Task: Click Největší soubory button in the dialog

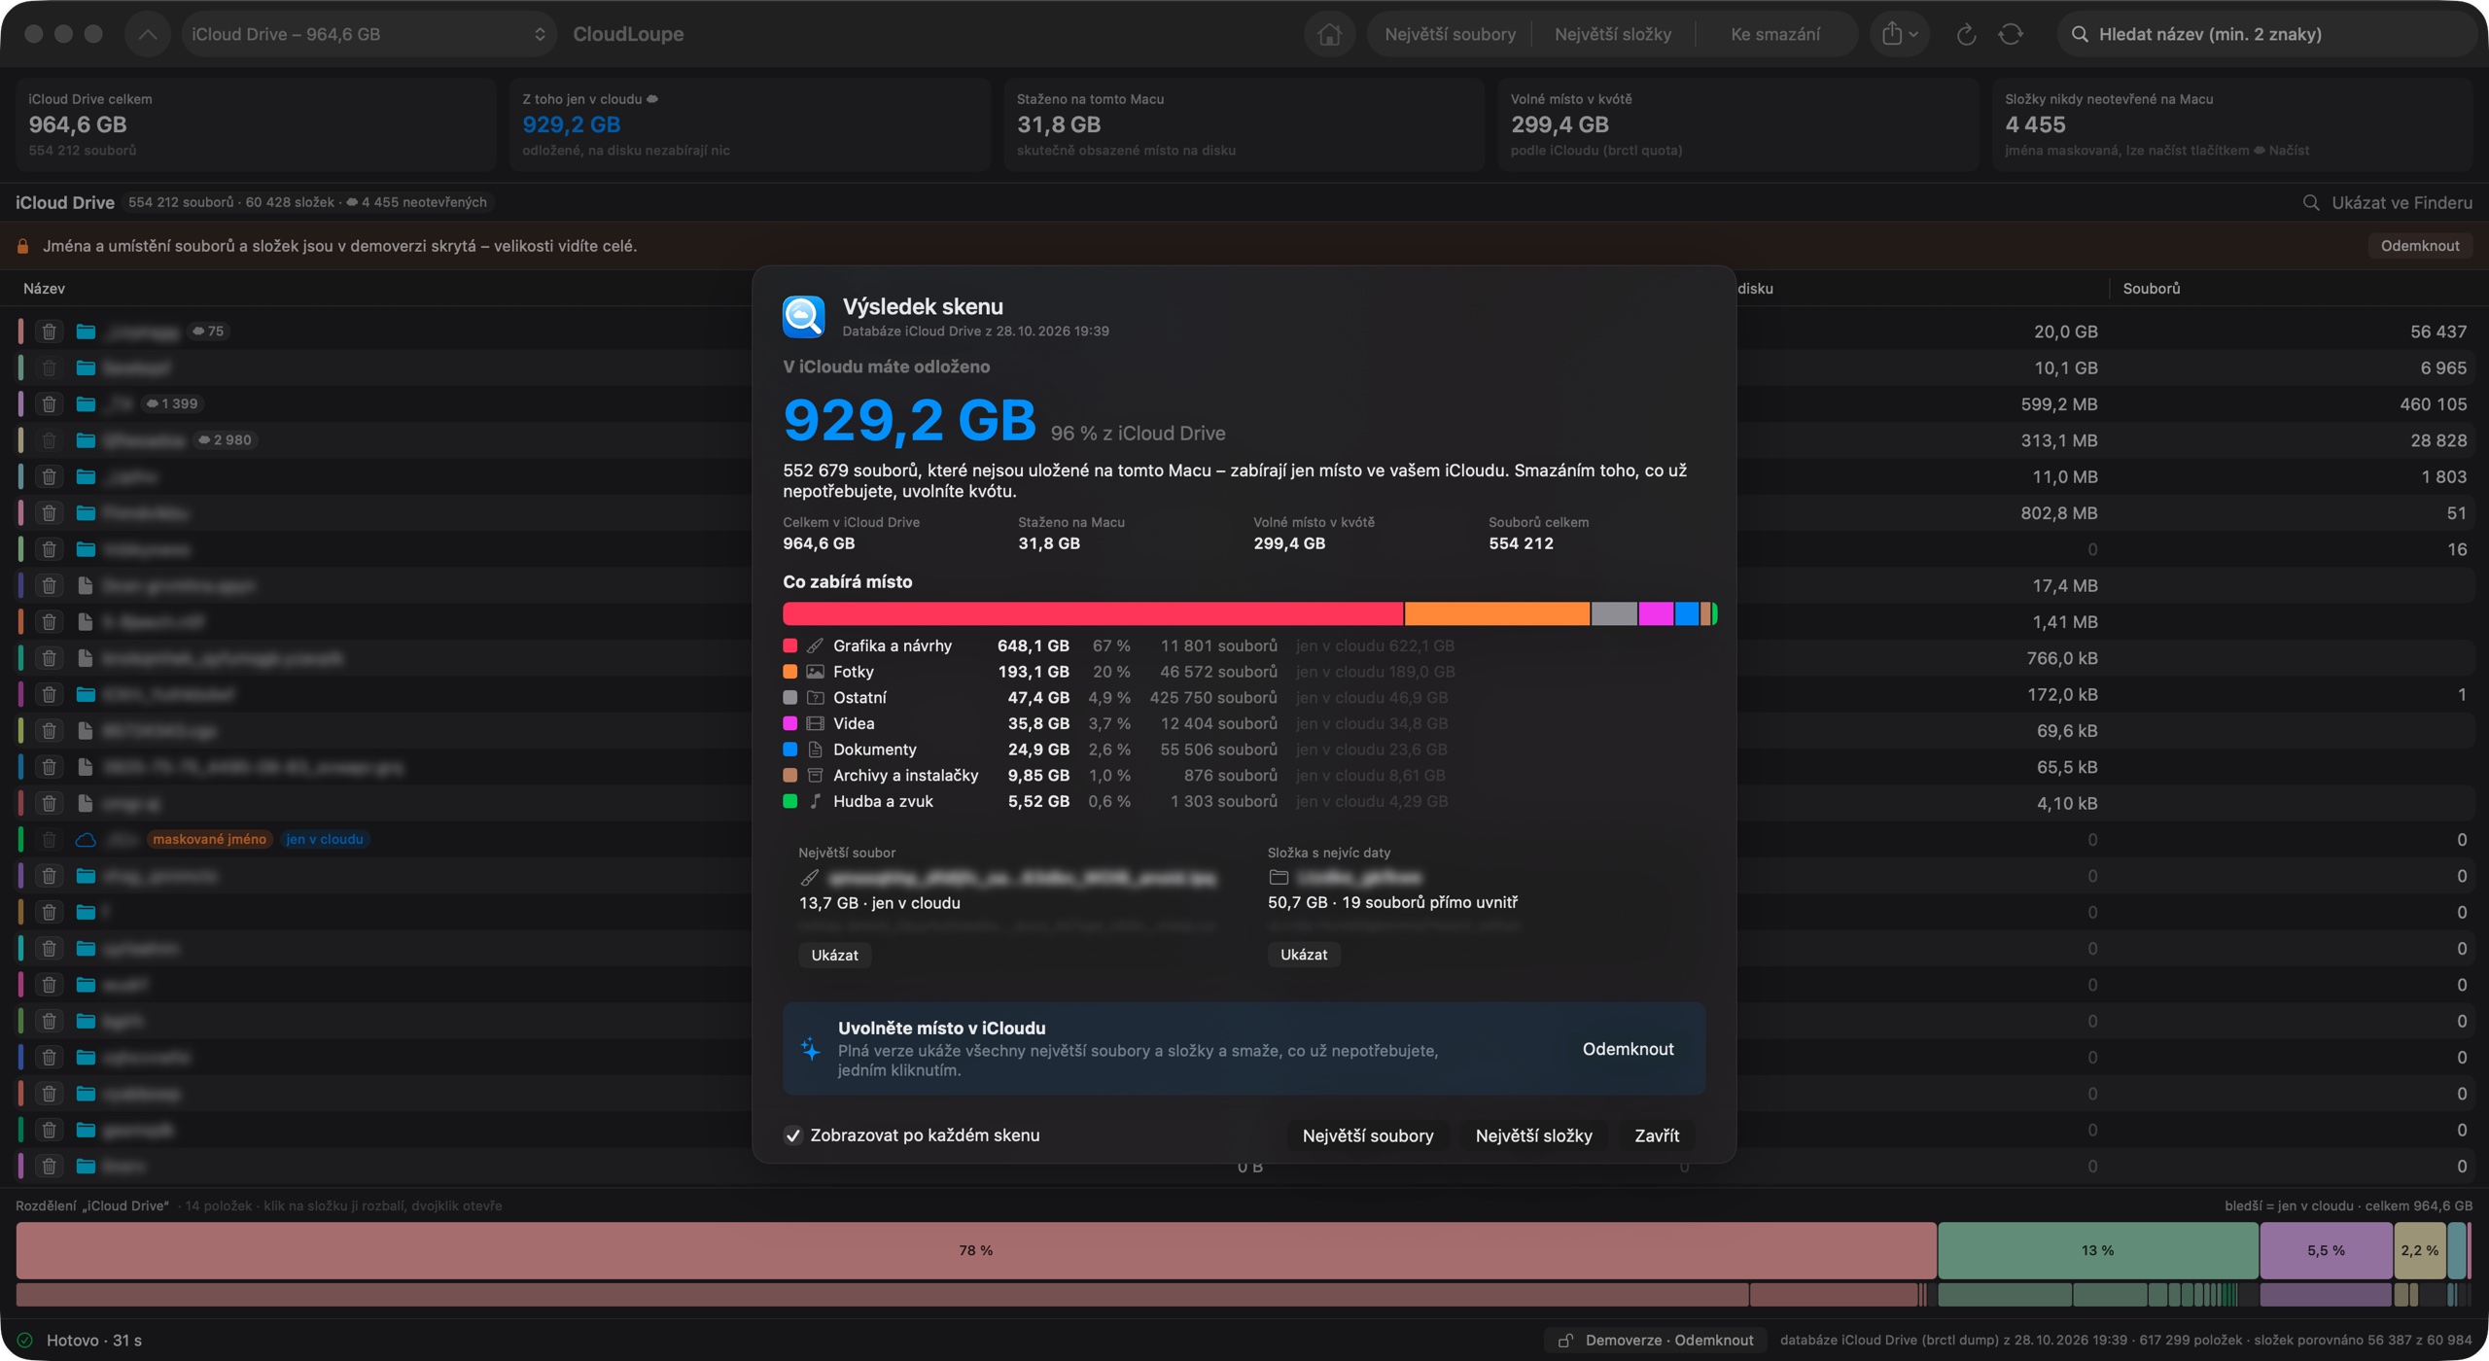Action: [x=1368, y=1135]
